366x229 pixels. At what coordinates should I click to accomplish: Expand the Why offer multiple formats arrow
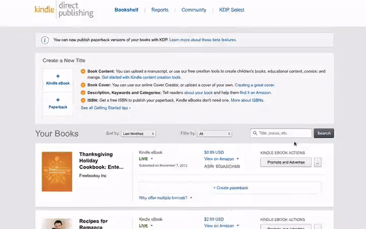(191, 198)
